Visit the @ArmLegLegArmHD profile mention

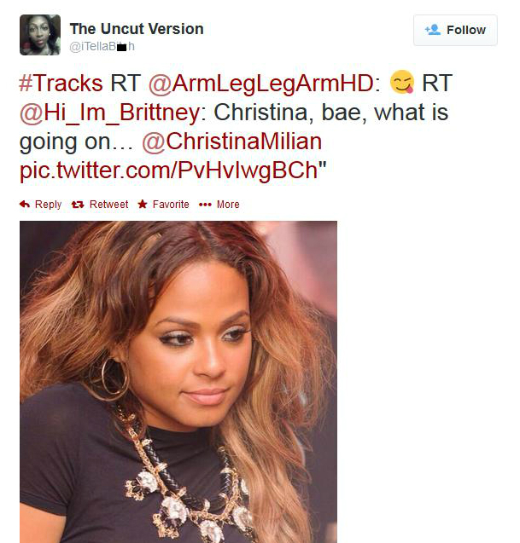pos(261,84)
